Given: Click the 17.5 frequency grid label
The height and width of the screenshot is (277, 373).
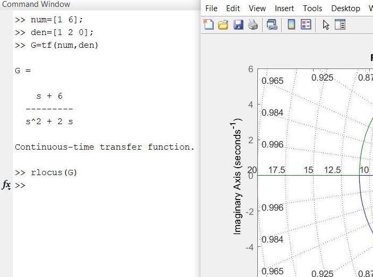Looking at the screenshot, I should tap(276, 170).
